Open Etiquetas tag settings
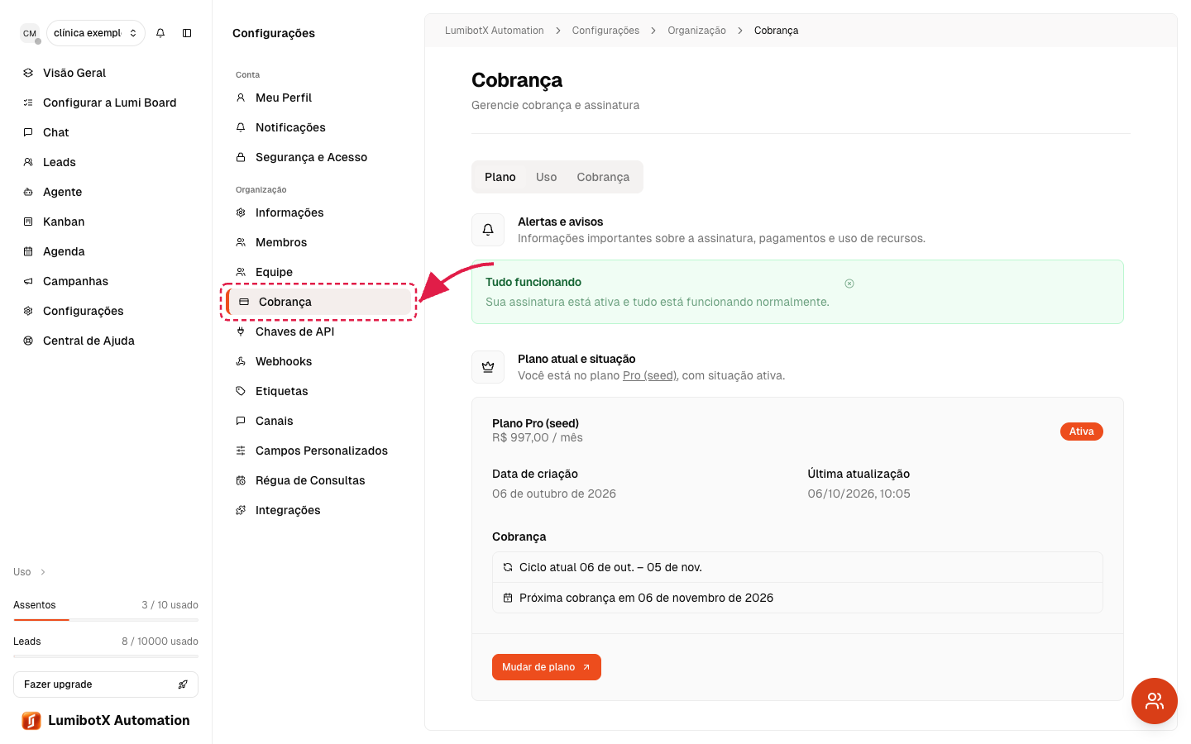 [x=318, y=391]
